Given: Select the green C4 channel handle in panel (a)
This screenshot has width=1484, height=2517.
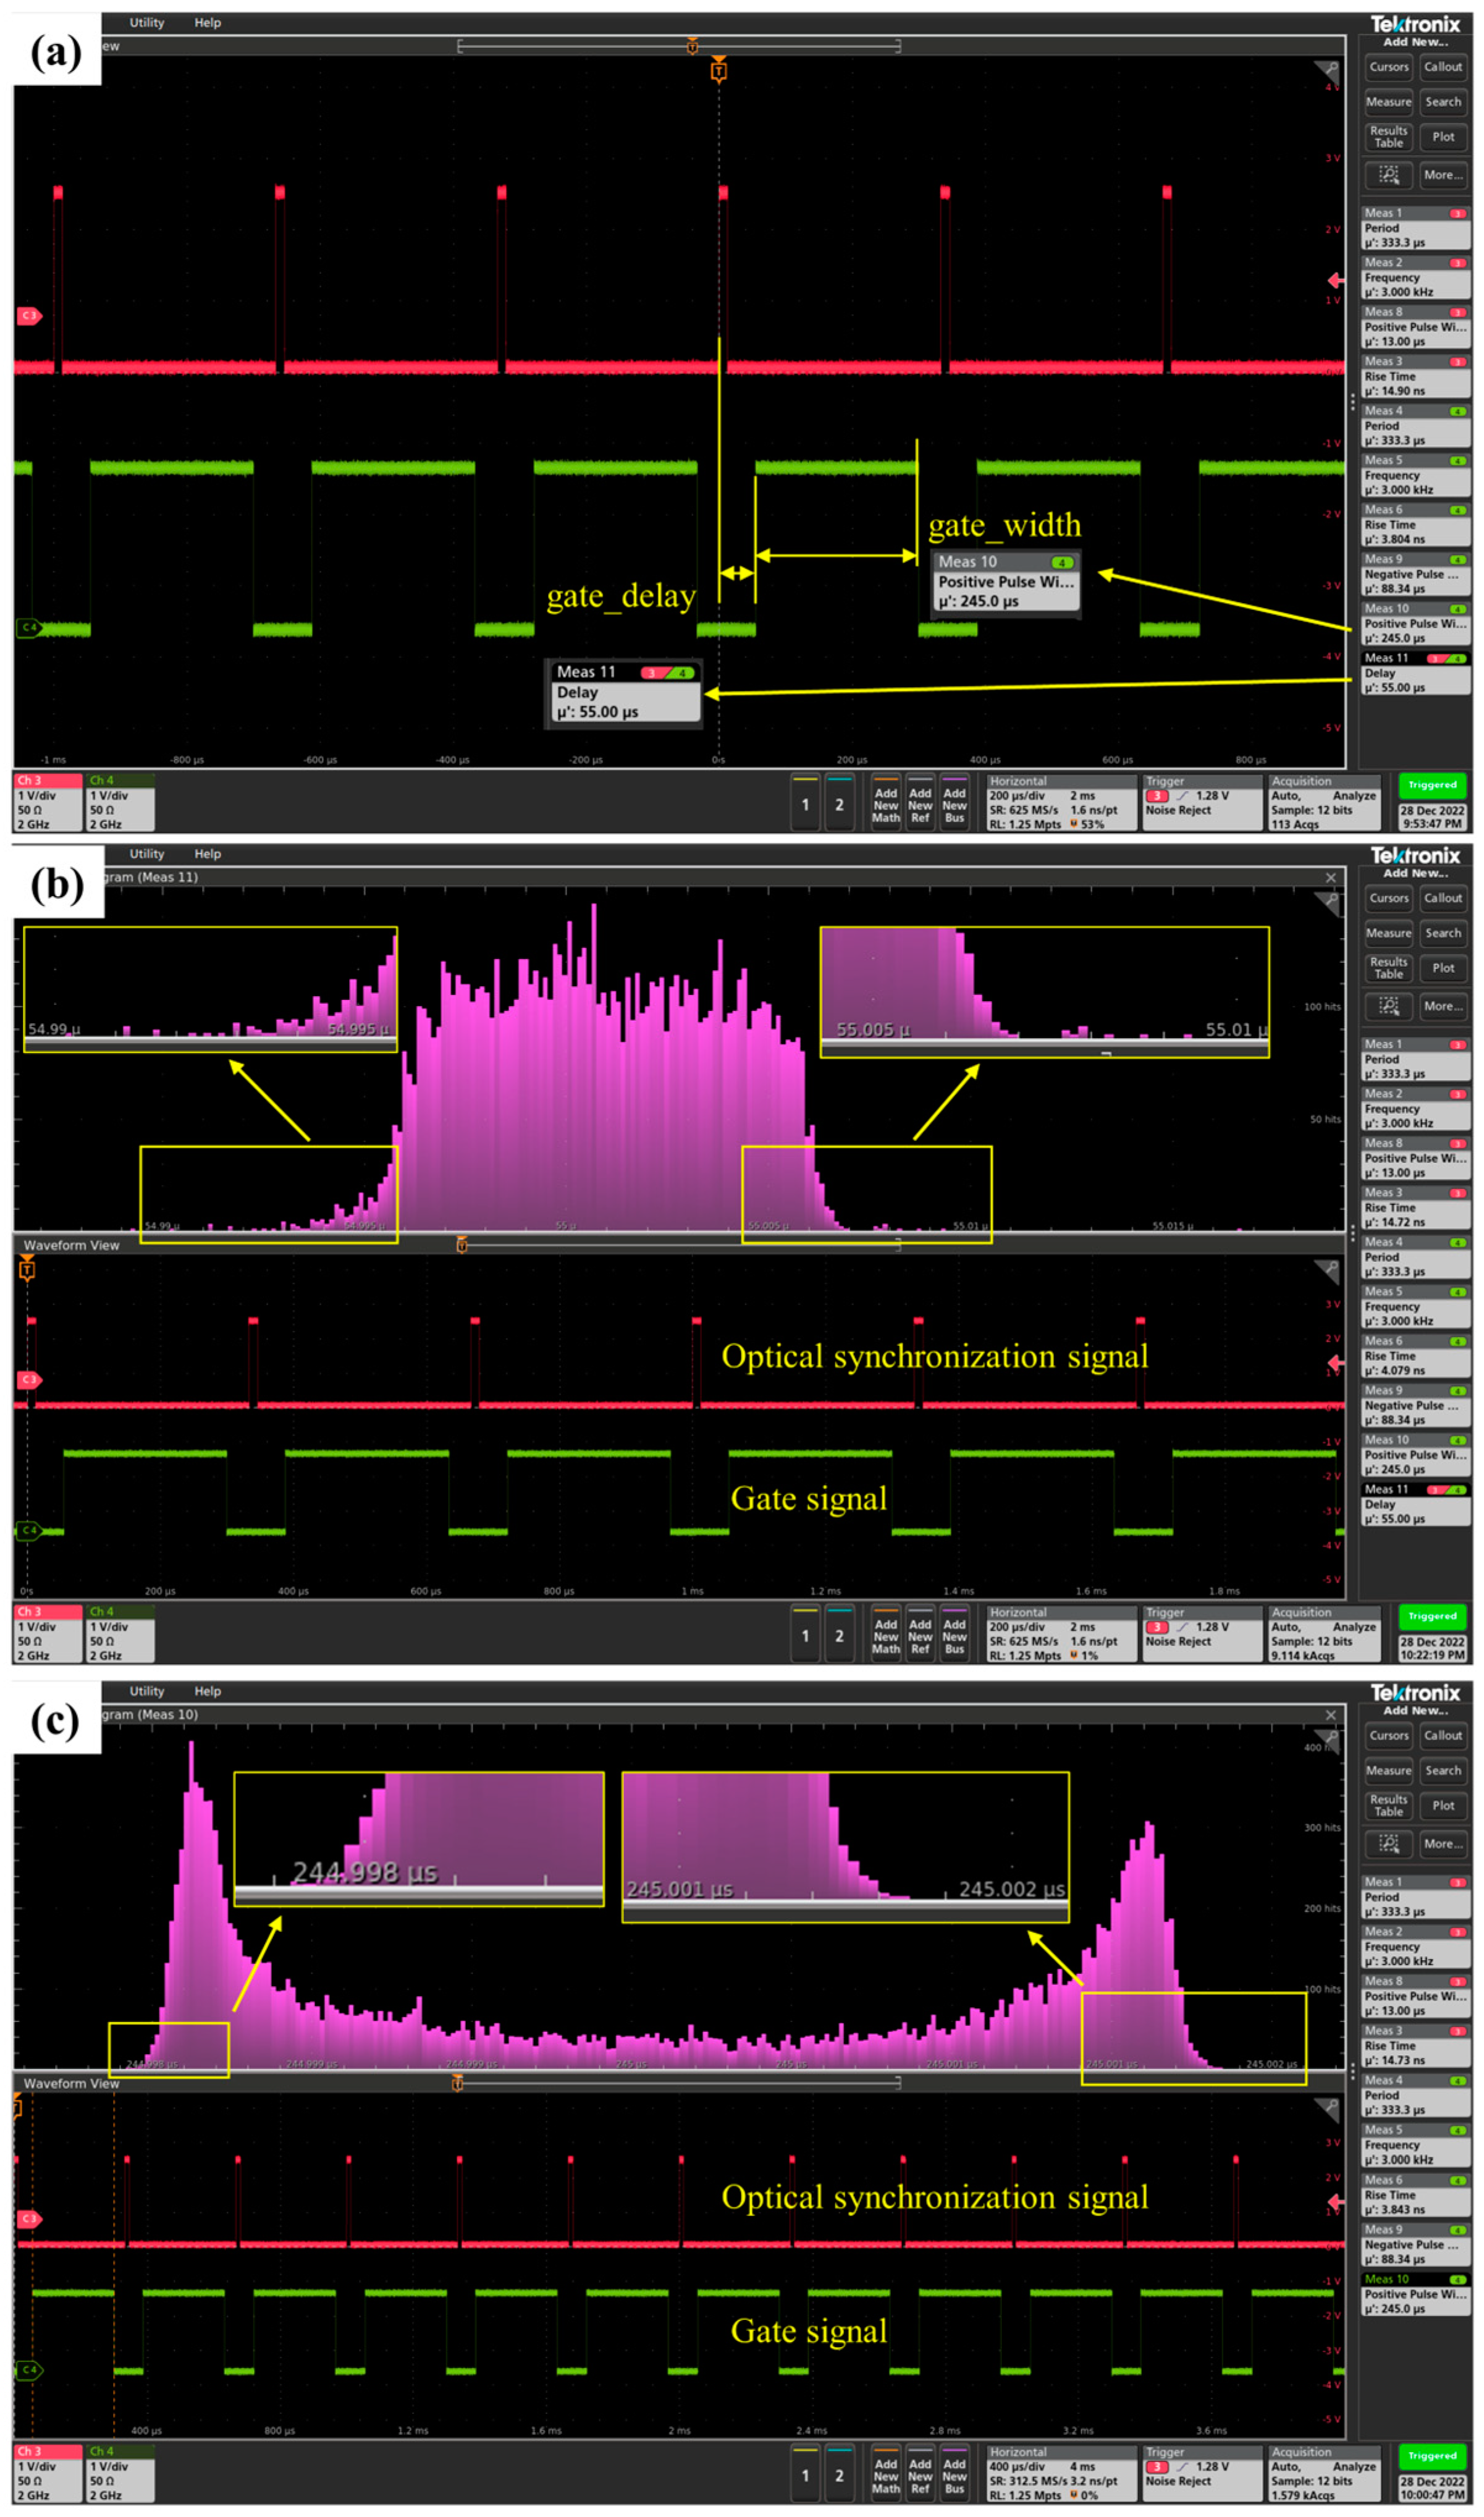Looking at the screenshot, I should 29,628.
